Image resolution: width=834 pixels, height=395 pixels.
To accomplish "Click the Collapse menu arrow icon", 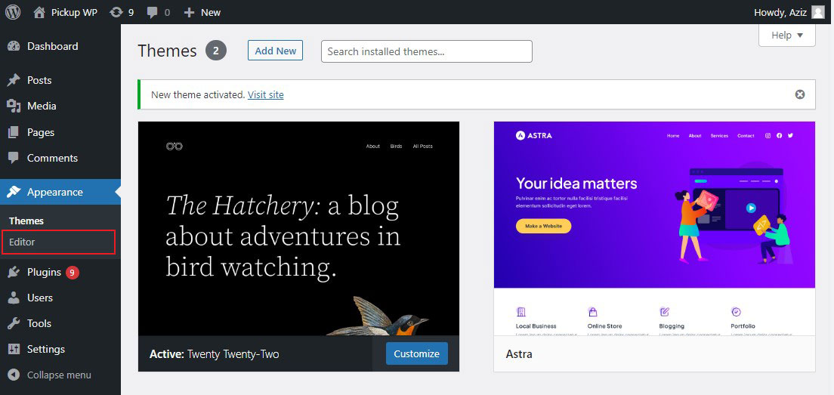I will click(14, 375).
